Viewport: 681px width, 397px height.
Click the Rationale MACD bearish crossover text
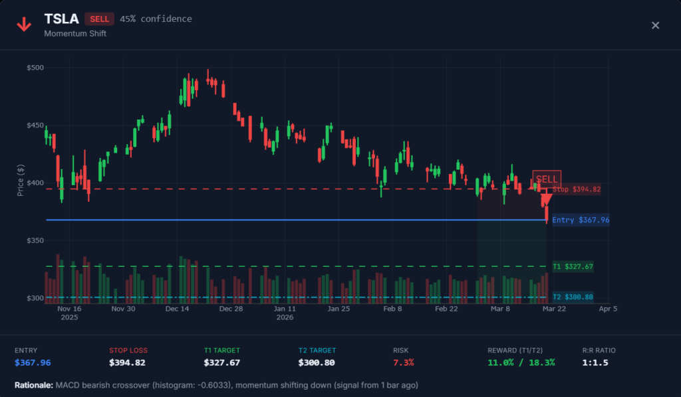click(x=216, y=385)
